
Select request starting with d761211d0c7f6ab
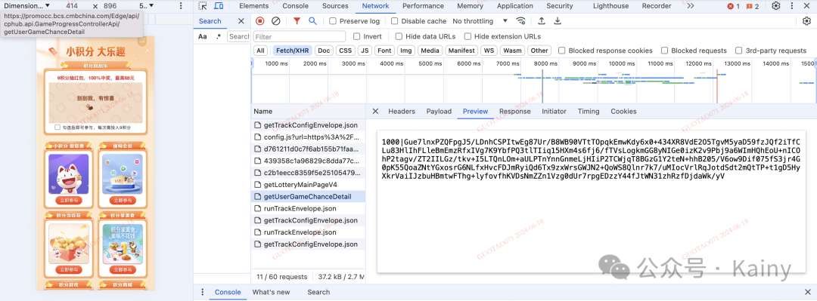point(308,149)
